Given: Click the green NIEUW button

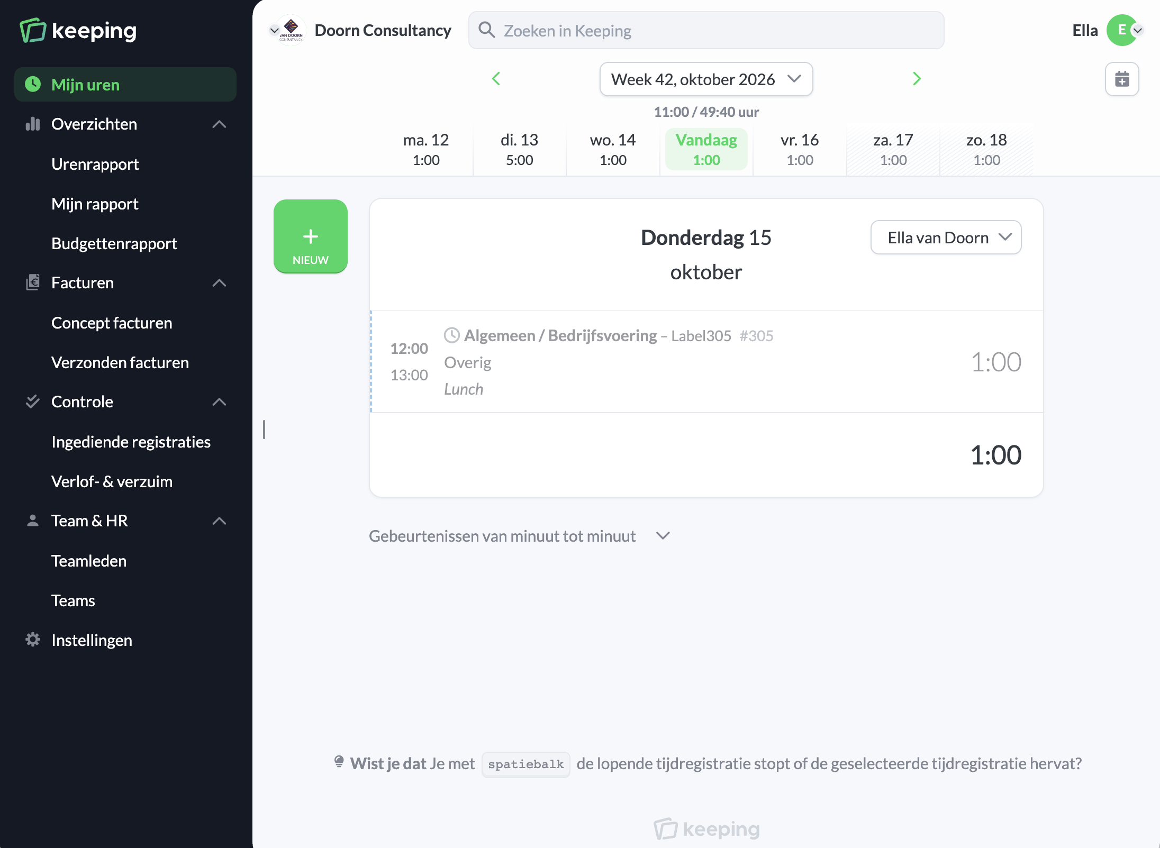Looking at the screenshot, I should tap(311, 236).
